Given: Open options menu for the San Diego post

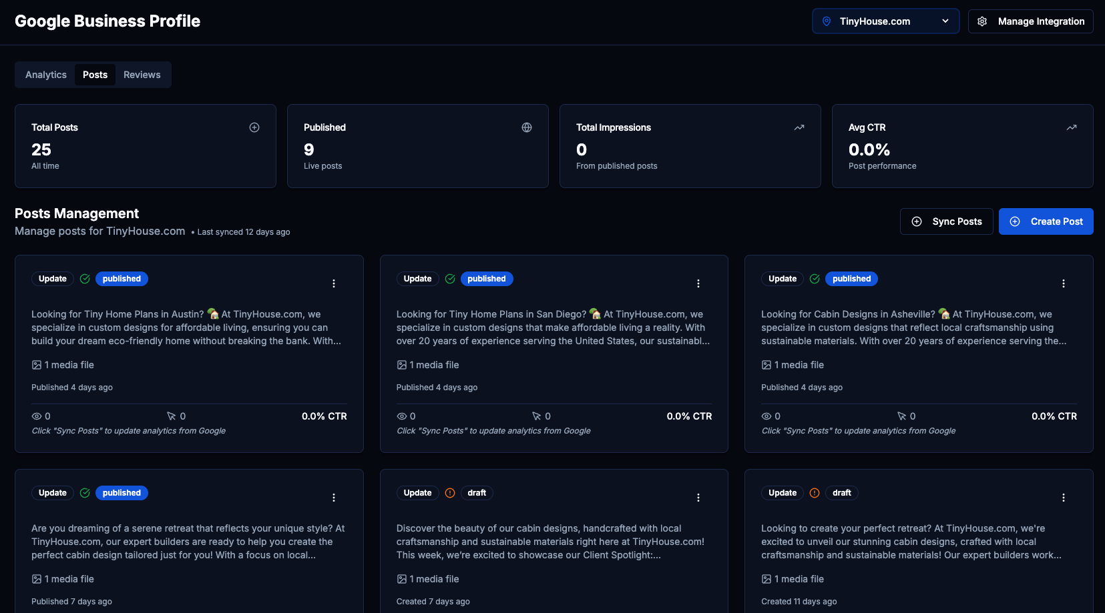Looking at the screenshot, I should point(698,283).
